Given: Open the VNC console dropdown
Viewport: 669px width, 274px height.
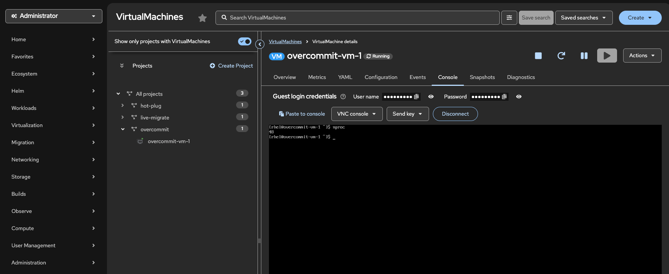Looking at the screenshot, I should 356,114.
